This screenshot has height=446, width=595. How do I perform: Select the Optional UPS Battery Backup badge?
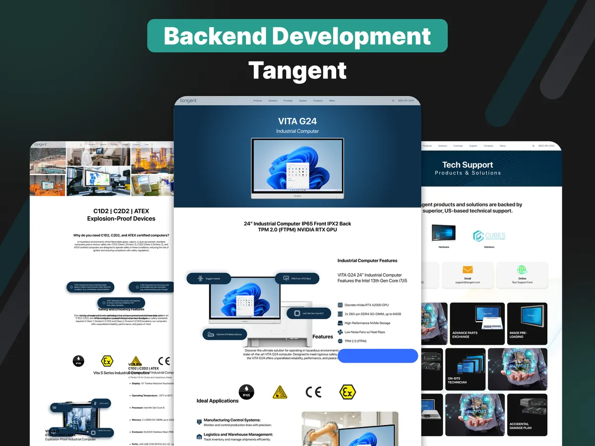click(x=225, y=334)
